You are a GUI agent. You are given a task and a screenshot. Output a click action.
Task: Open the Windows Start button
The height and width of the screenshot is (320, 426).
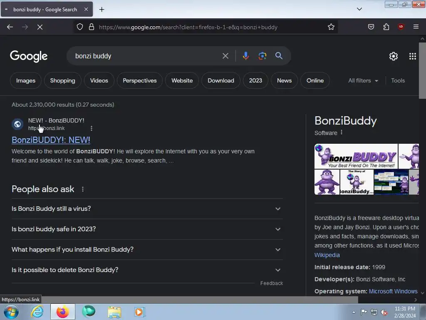pyautogui.click(x=11, y=312)
